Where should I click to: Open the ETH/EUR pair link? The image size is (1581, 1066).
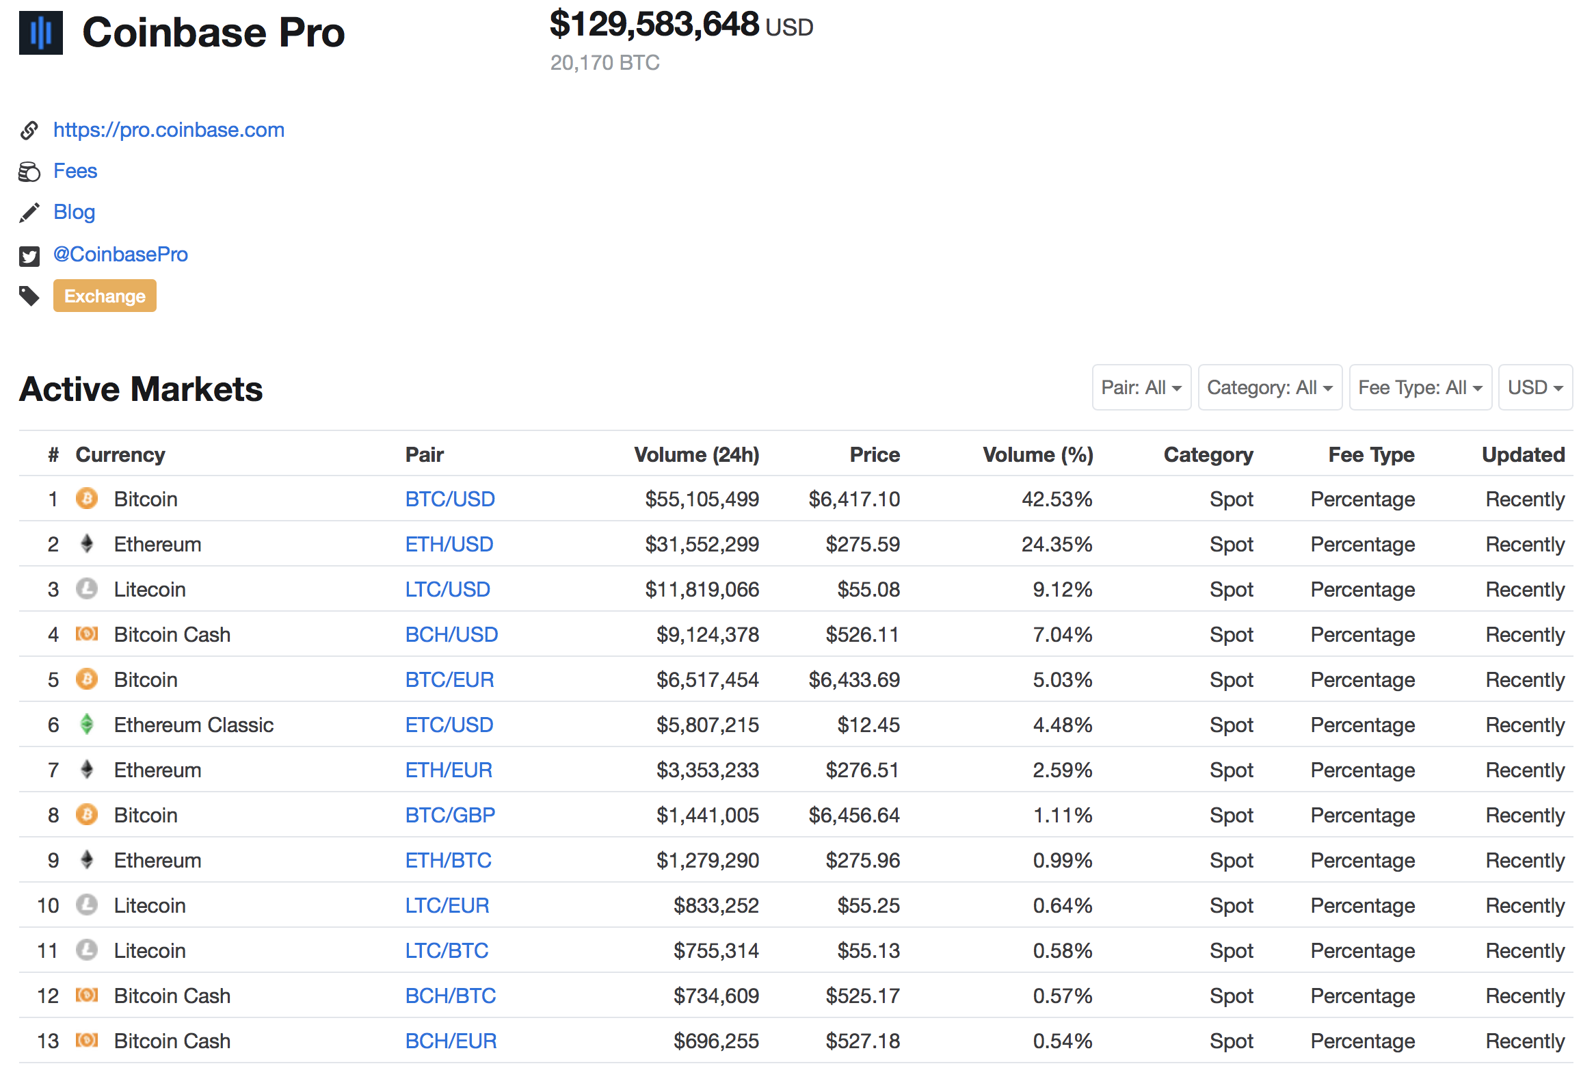click(449, 770)
